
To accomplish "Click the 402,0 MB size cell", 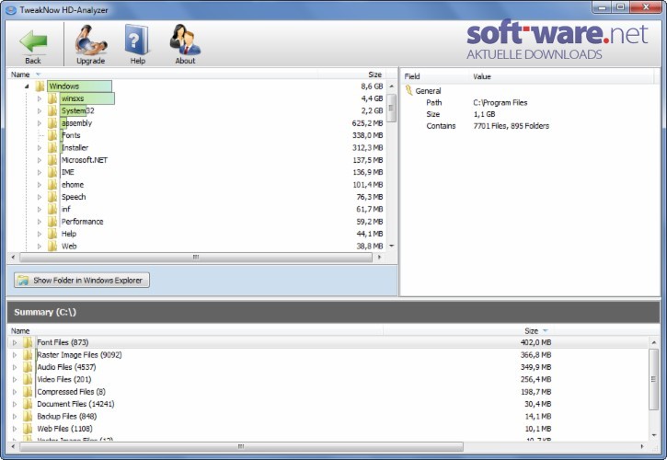I will [x=535, y=342].
